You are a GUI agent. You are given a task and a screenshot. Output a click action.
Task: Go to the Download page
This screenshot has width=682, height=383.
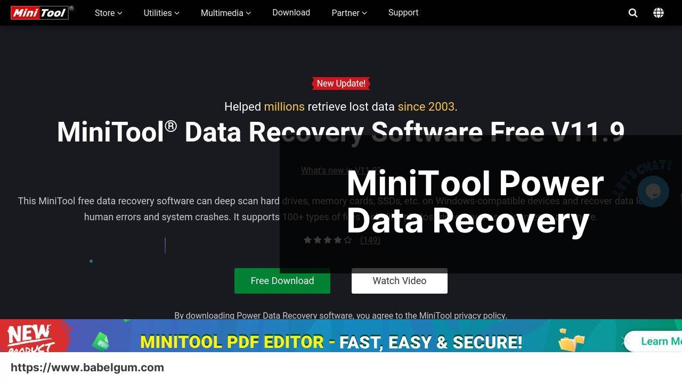pos(291,13)
